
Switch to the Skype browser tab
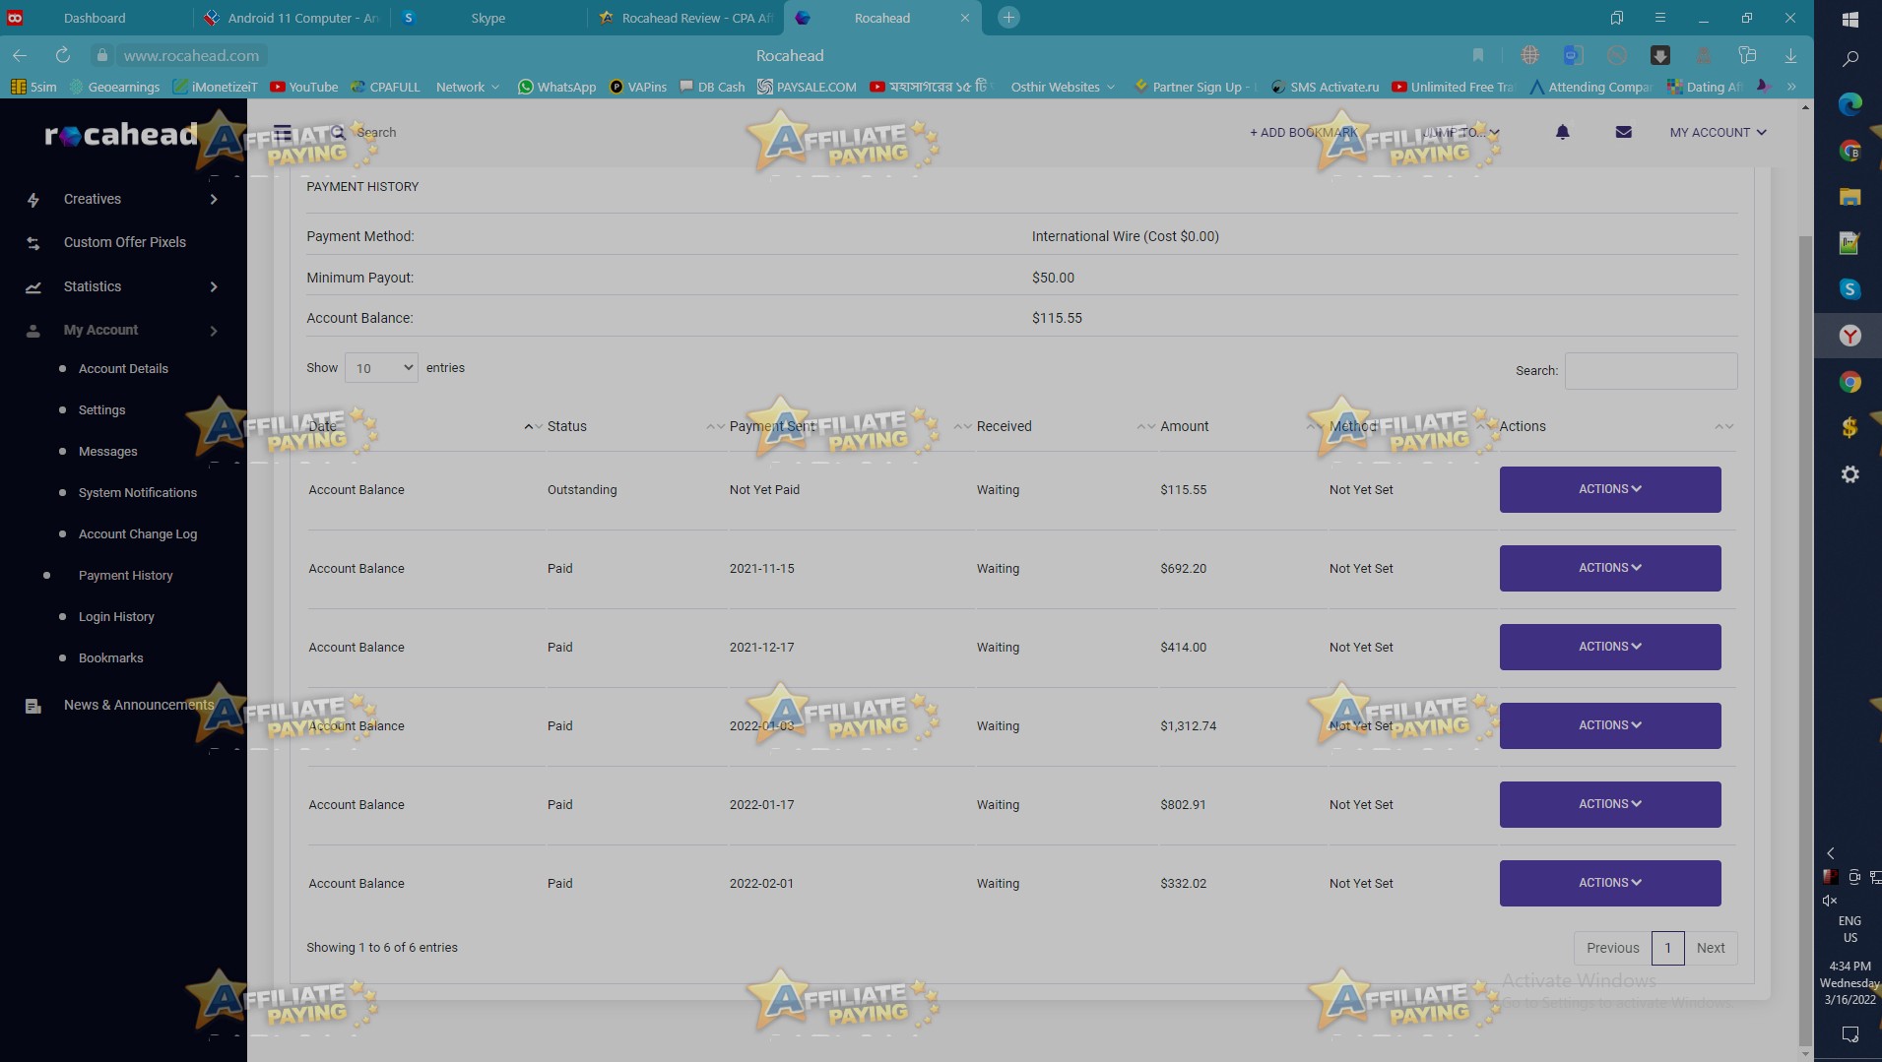pos(487,18)
